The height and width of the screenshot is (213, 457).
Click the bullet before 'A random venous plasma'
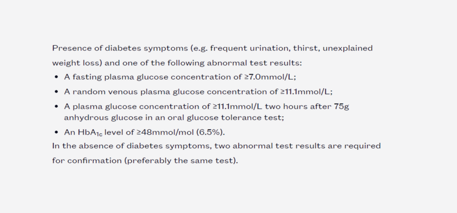click(x=56, y=92)
